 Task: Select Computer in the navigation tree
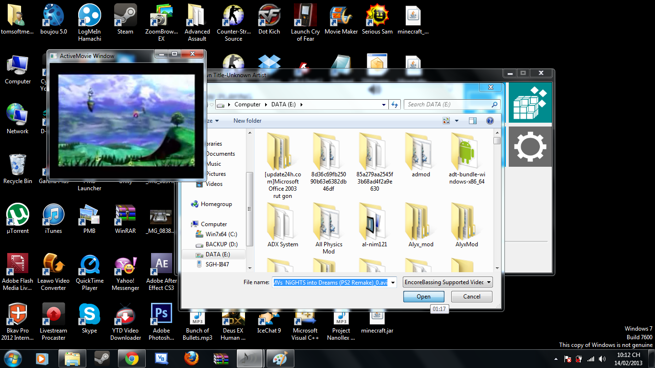pos(214,224)
